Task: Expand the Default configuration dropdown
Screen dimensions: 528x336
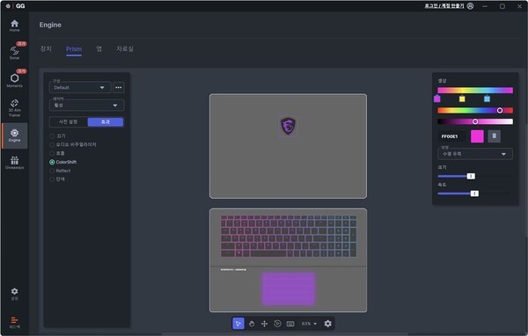Action: [80, 88]
